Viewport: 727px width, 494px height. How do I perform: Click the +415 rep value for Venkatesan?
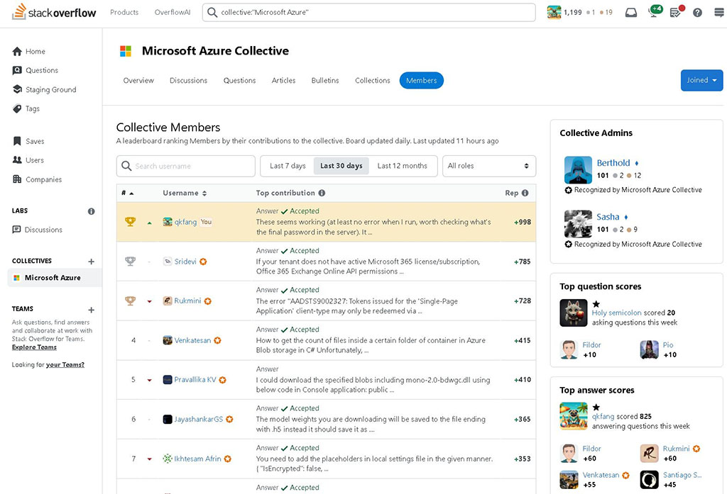tap(523, 340)
